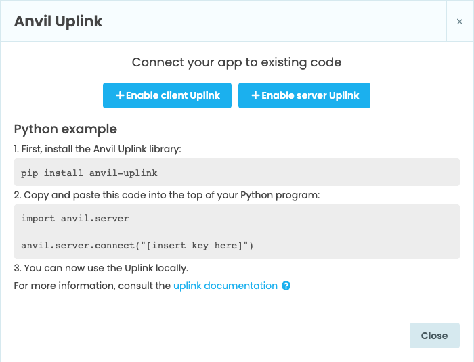This screenshot has width=474, height=362.
Task: Click the Python example heading
Action: 66,129
